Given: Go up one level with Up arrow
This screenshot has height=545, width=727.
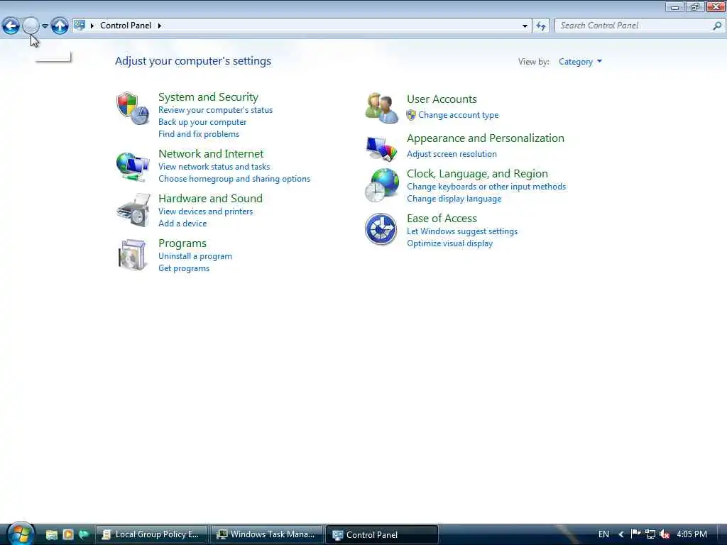Looking at the screenshot, I should [60, 26].
